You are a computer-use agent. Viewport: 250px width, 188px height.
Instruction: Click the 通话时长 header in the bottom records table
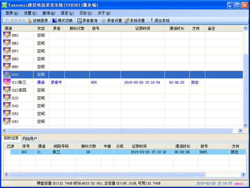(x=182, y=146)
